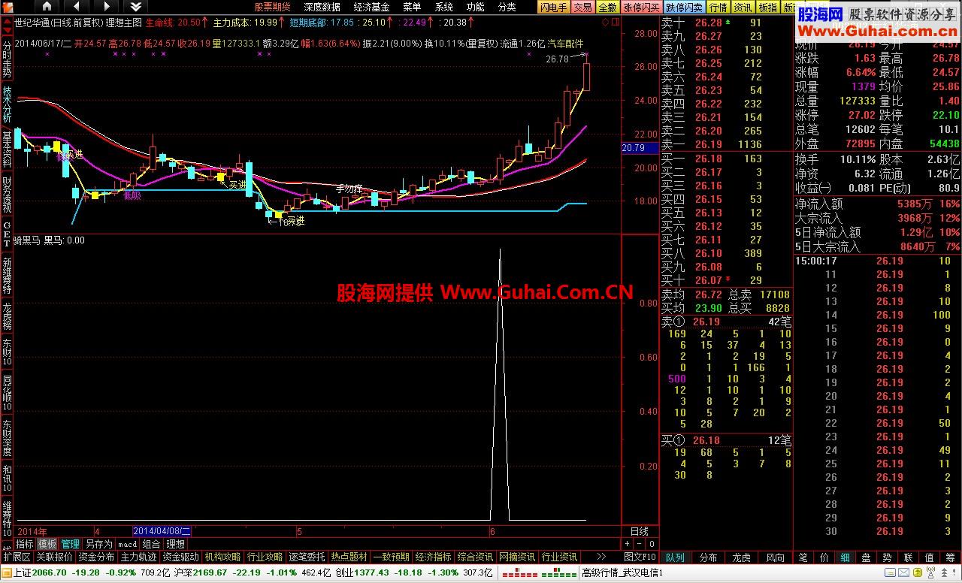962x583 pixels.
Task: Click the 交易 button
Action: 582,7
